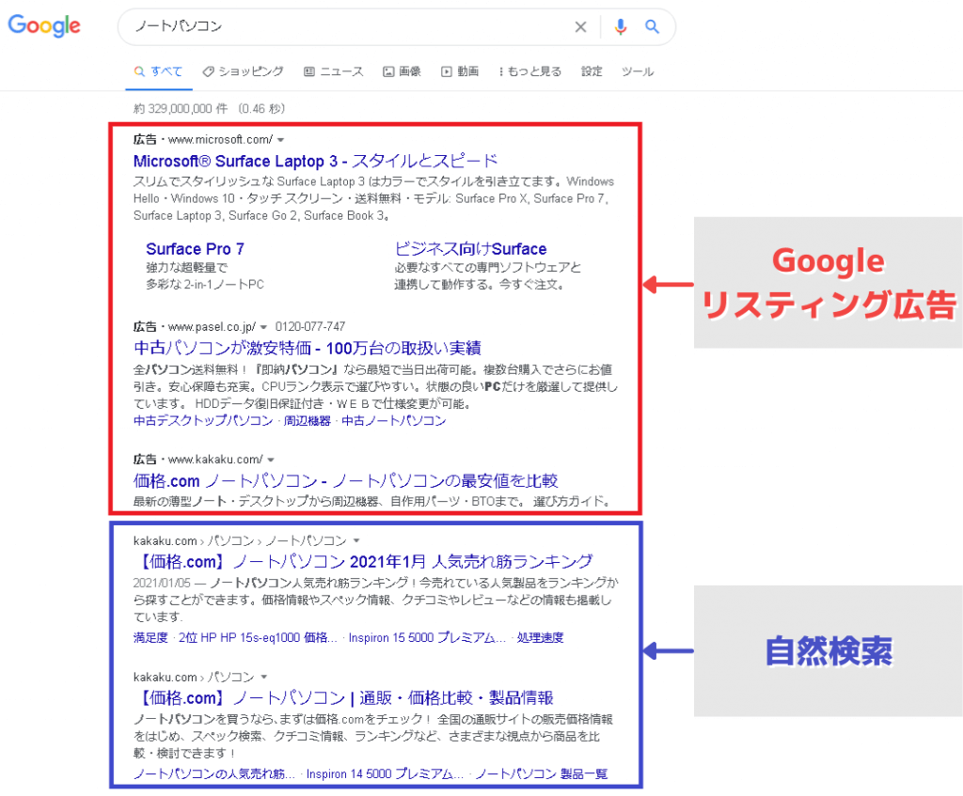Open the 2位 HP HP 15s-eq1000 sitelink
Image resolution: width=963 pixels, height=796 pixels.
[258, 638]
